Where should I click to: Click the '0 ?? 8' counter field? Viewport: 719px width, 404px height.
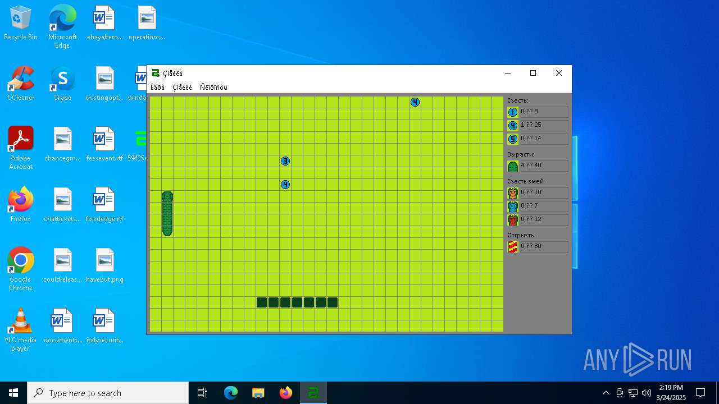pos(544,112)
